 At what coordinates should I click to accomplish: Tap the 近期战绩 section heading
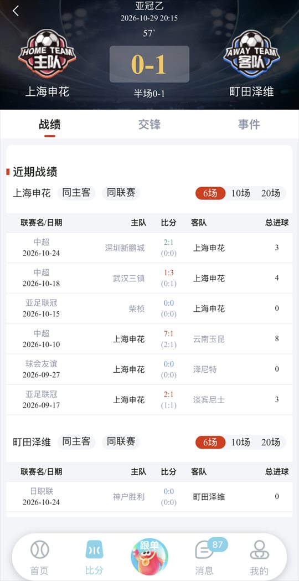(x=35, y=172)
